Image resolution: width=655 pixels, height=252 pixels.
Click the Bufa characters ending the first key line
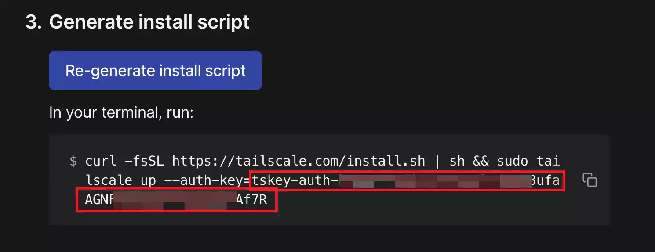click(546, 180)
